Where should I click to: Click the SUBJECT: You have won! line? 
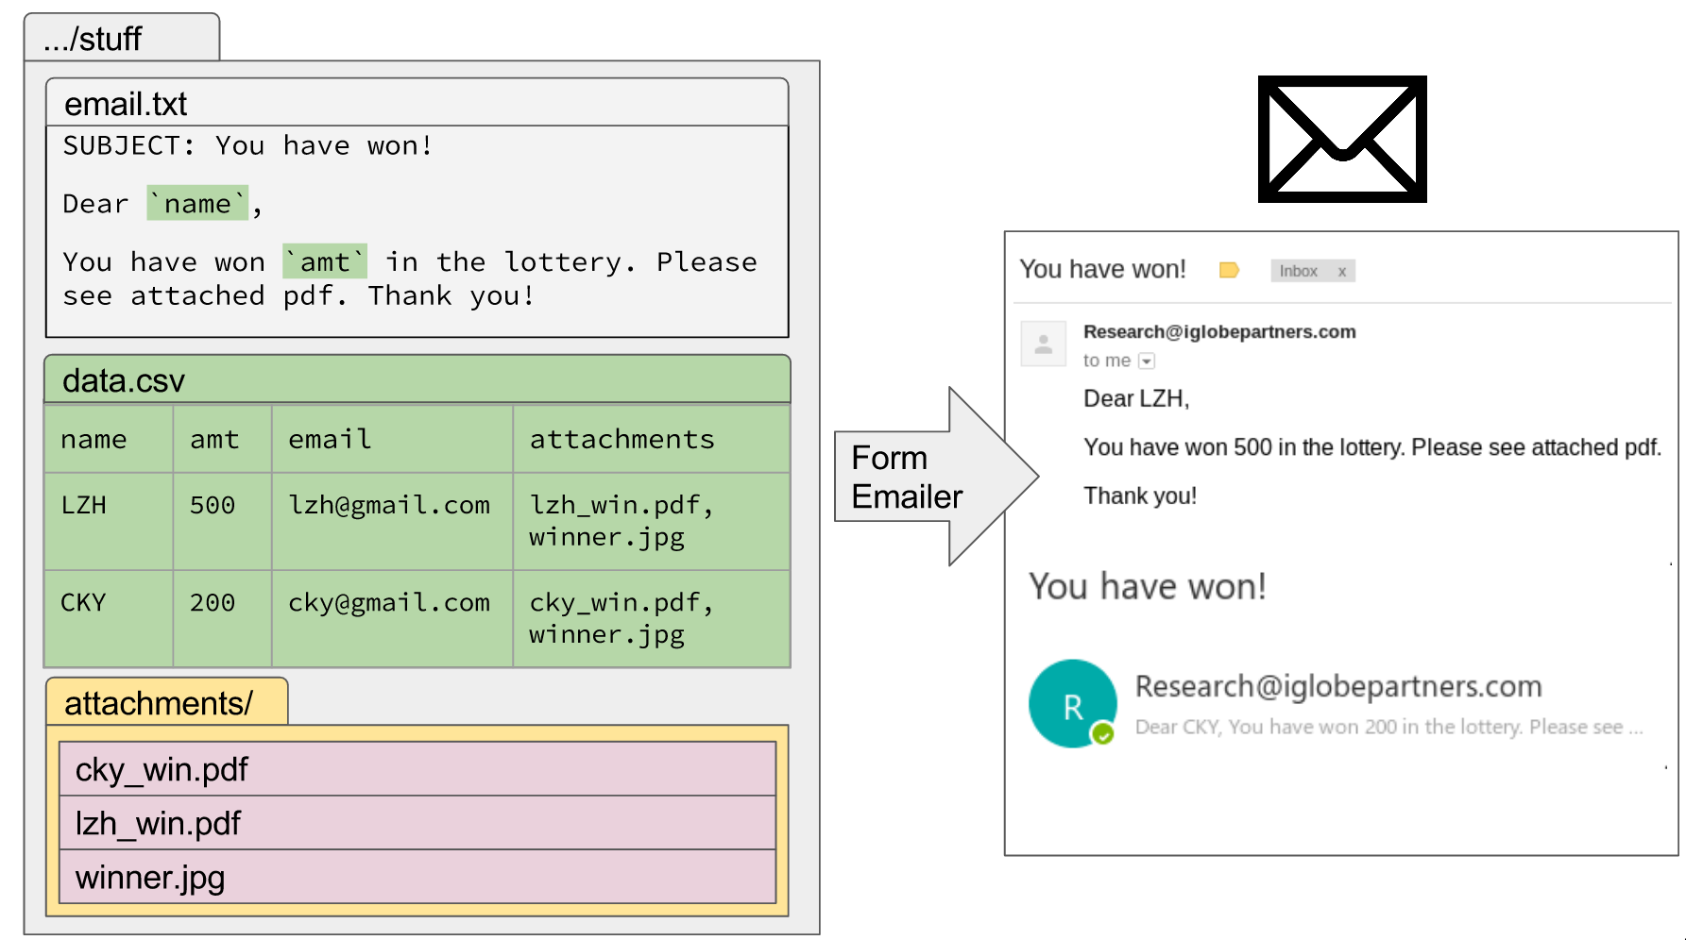click(x=247, y=145)
